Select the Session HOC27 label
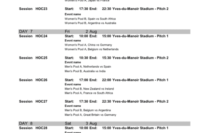Image resolution: width=210 pixels, height=133 pixels. 33,102
